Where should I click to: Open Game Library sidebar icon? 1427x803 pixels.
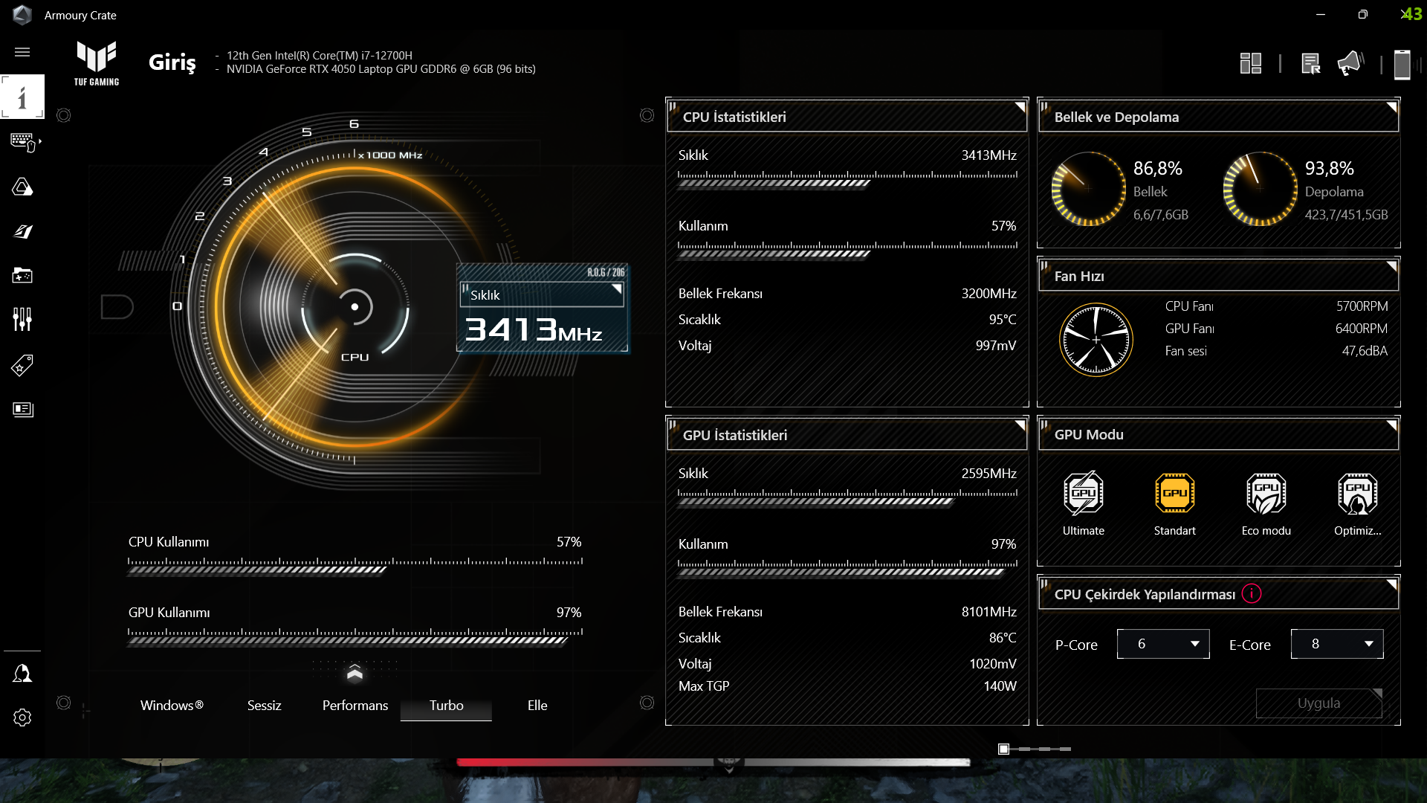pyautogui.click(x=22, y=276)
